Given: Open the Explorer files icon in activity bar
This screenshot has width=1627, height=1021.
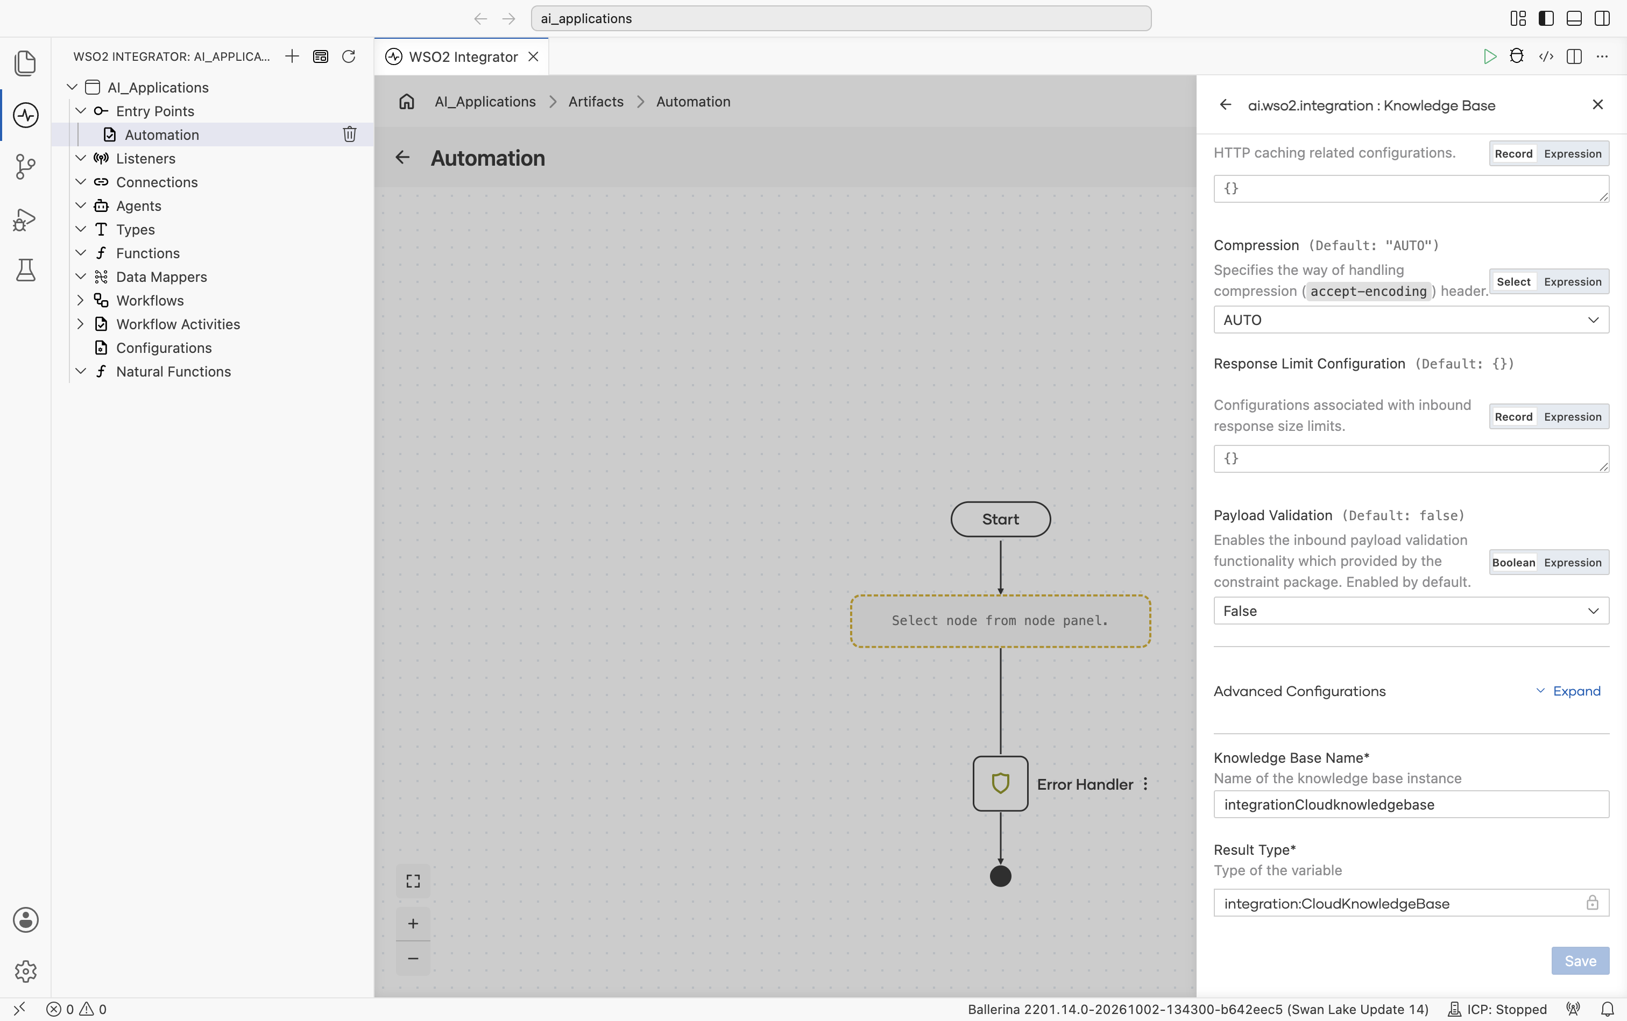Looking at the screenshot, I should tap(26, 63).
